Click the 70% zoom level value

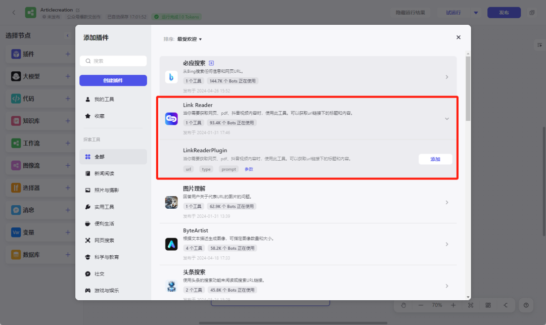437,305
